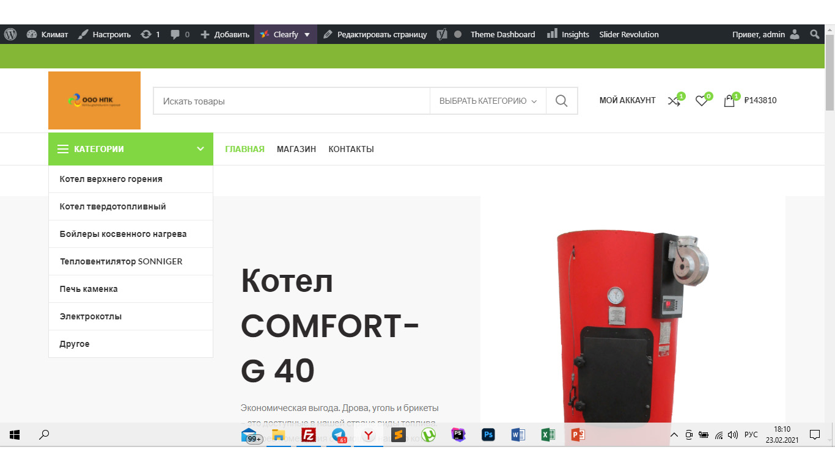Viewport: 835px width, 469px height.
Task: Open the Windows Start menu
Action: click(x=15, y=435)
